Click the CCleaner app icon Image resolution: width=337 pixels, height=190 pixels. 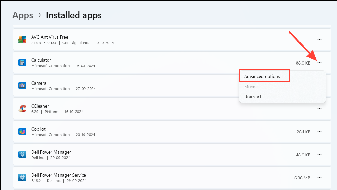point(22,109)
